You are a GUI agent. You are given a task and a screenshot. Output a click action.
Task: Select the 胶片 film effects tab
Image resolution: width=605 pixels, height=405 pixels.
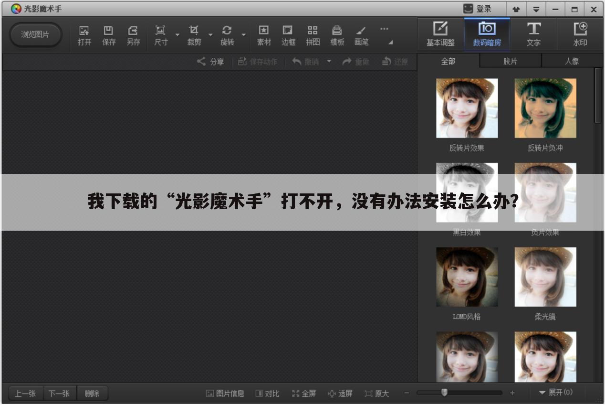(510, 61)
